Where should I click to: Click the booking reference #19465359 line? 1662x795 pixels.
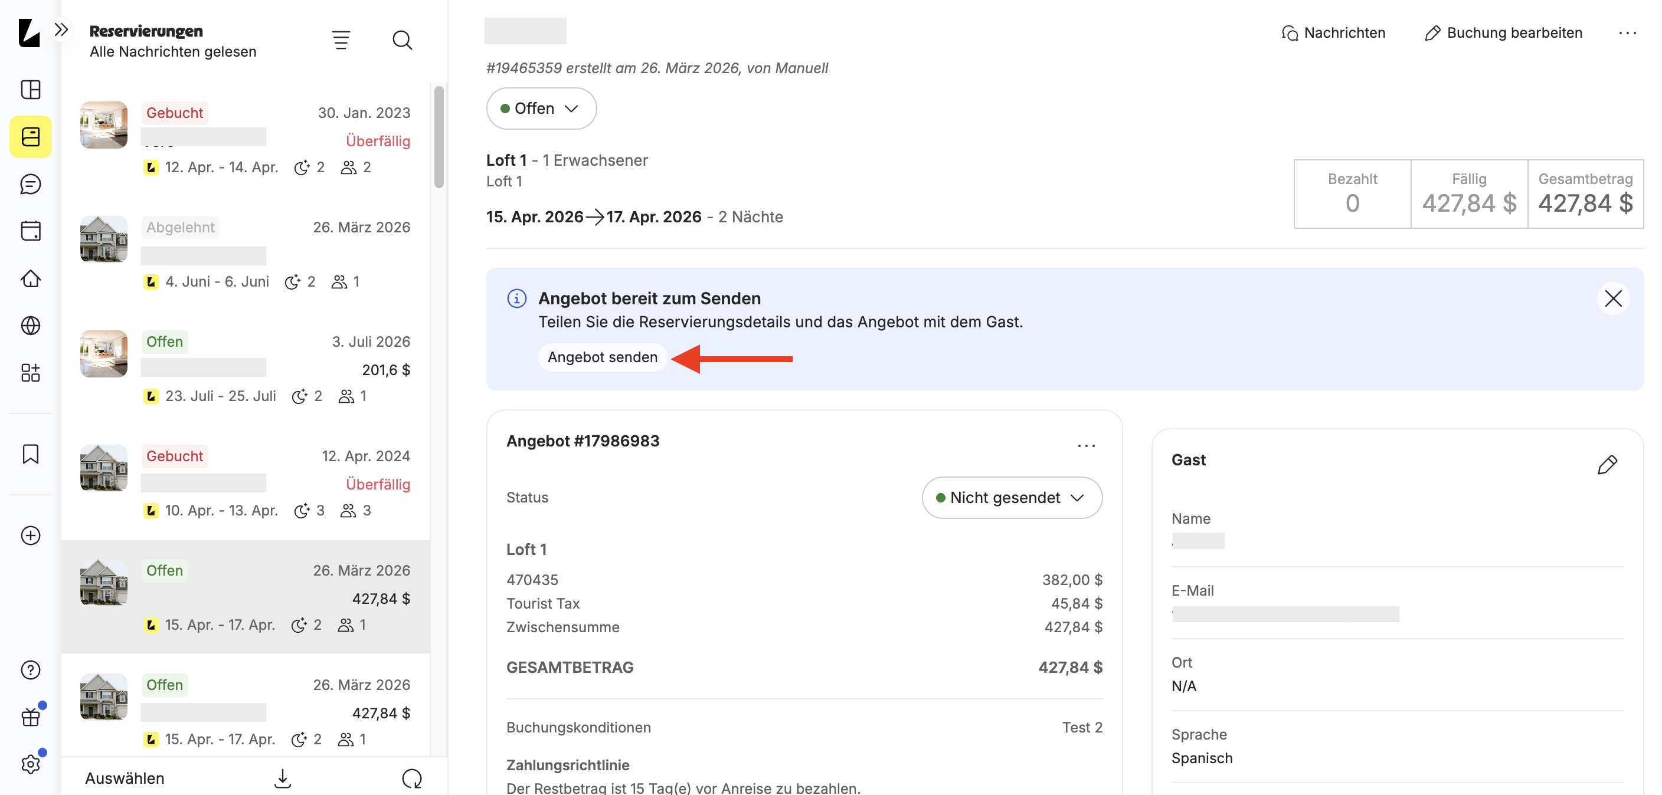[x=657, y=68]
